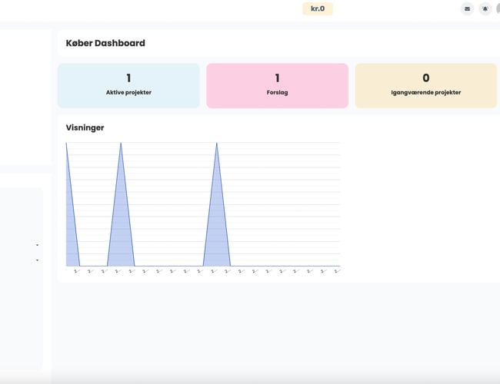Click the Aktive projekter label text

click(x=128, y=92)
